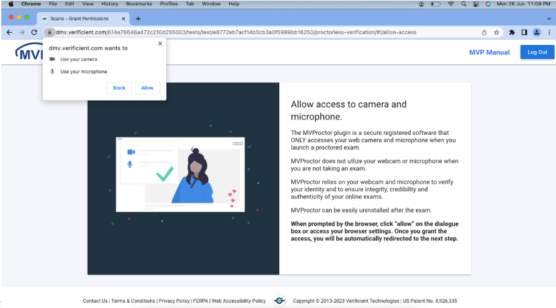Click the 'MVProctor can be easily uninstalled' sentence
This screenshot has width=556, height=308.
[361, 210]
